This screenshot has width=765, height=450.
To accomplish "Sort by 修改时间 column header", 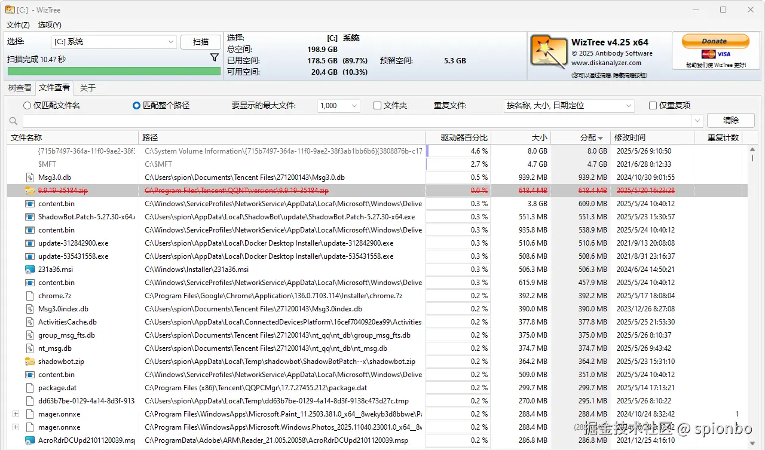I will point(652,137).
